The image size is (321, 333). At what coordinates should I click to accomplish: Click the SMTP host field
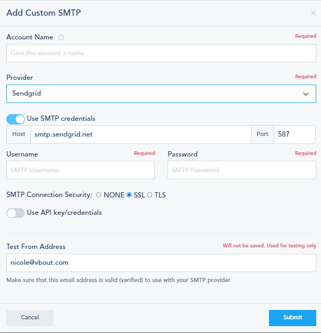tap(141, 134)
